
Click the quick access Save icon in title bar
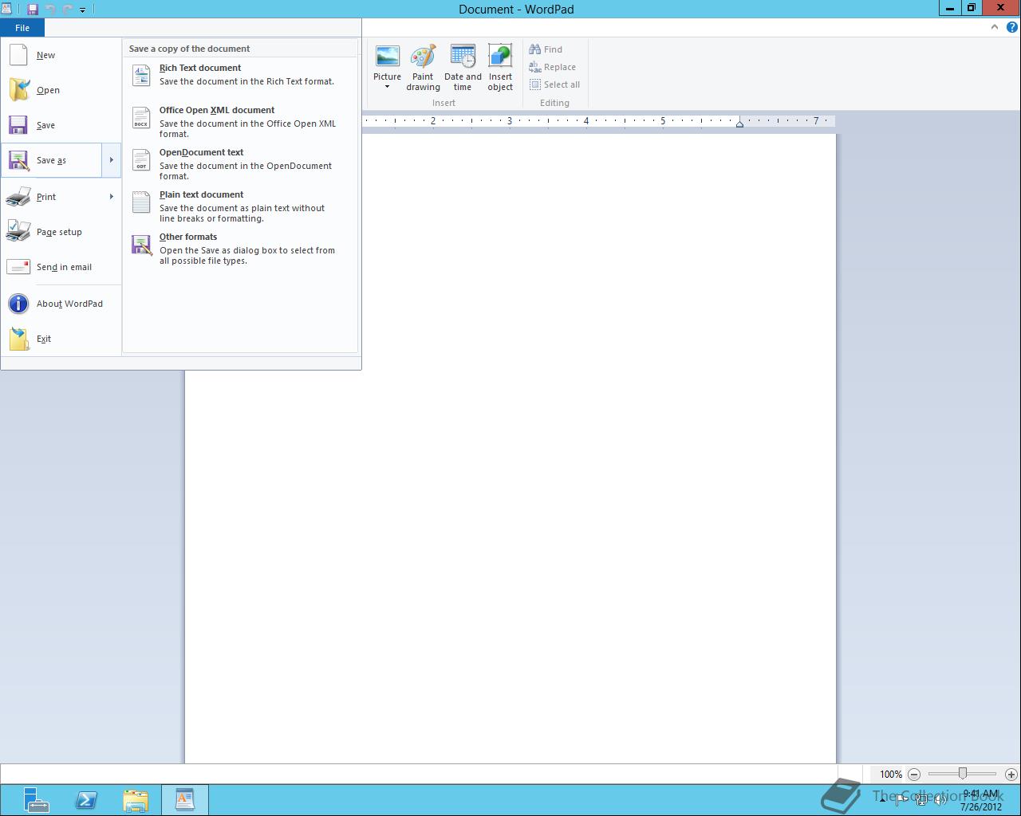[33, 10]
